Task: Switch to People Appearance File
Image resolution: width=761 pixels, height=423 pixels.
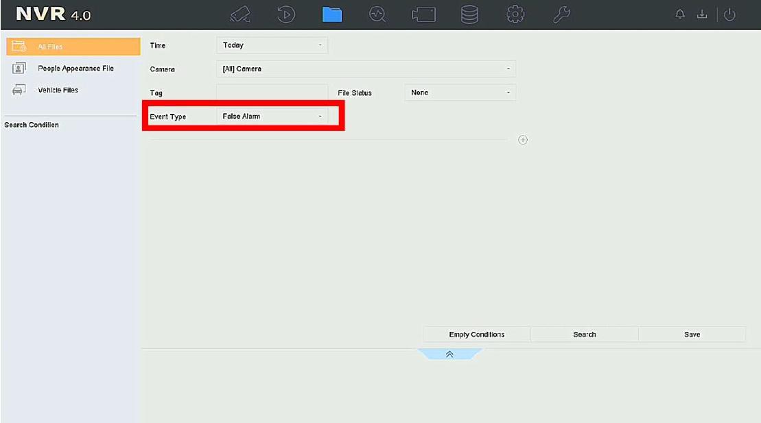Action: tap(75, 69)
